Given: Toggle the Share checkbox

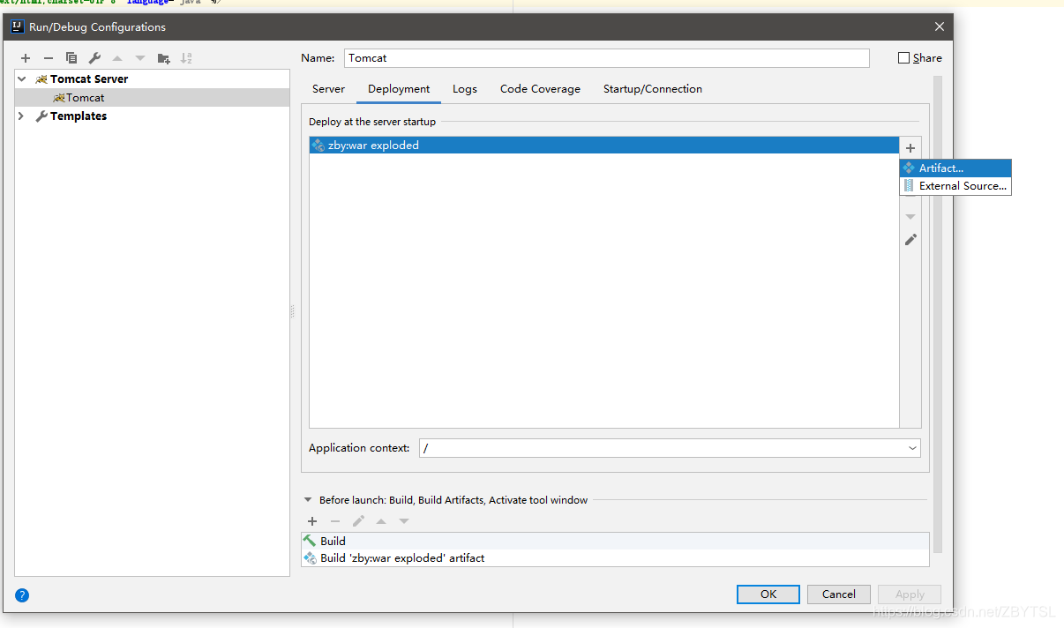Looking at the screenshot, I should point(903,58).
